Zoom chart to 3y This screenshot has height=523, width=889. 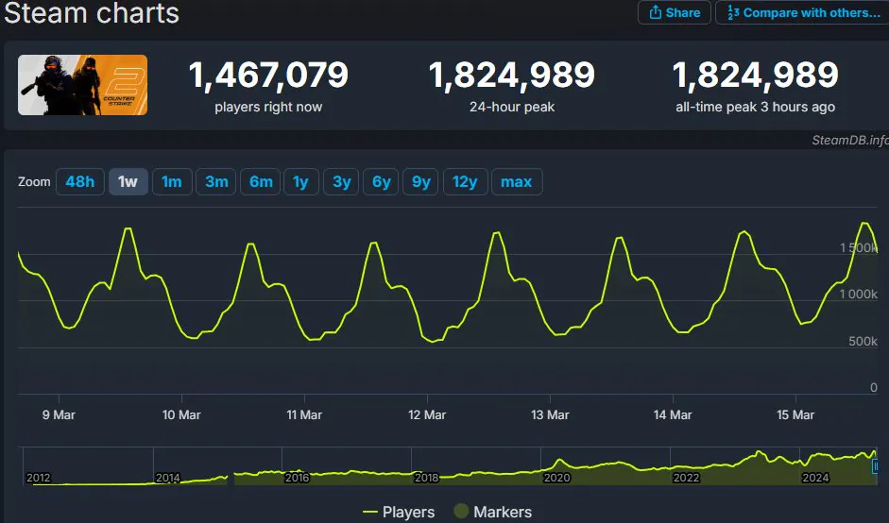[x=341, y=182]
